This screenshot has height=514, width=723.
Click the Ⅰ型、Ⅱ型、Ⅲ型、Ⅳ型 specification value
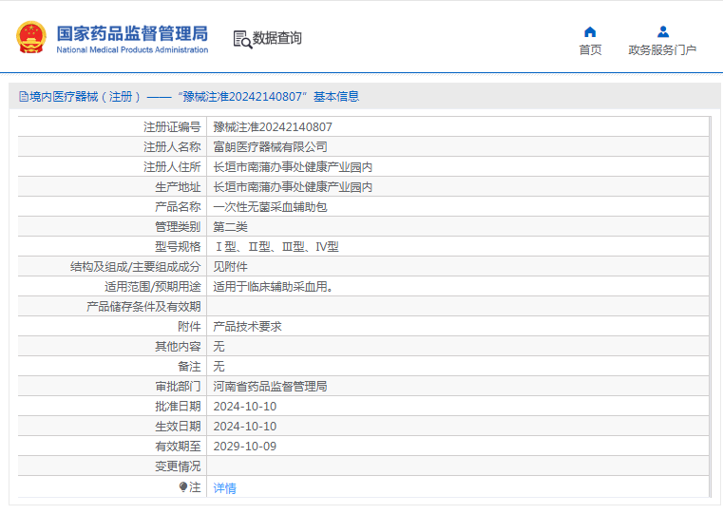point(276,247)
